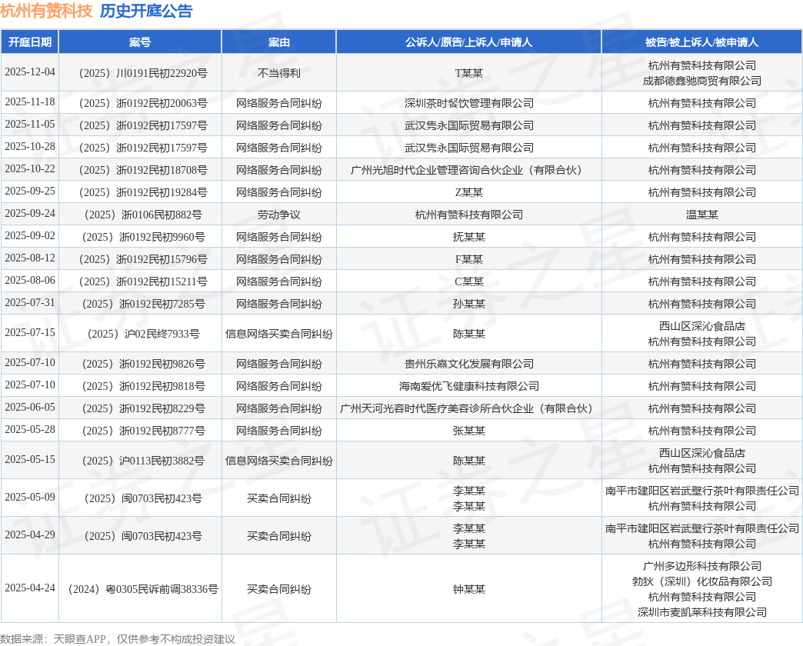Click the date 2025-05-09
The image size is (803, 646).
click(30, 498)
